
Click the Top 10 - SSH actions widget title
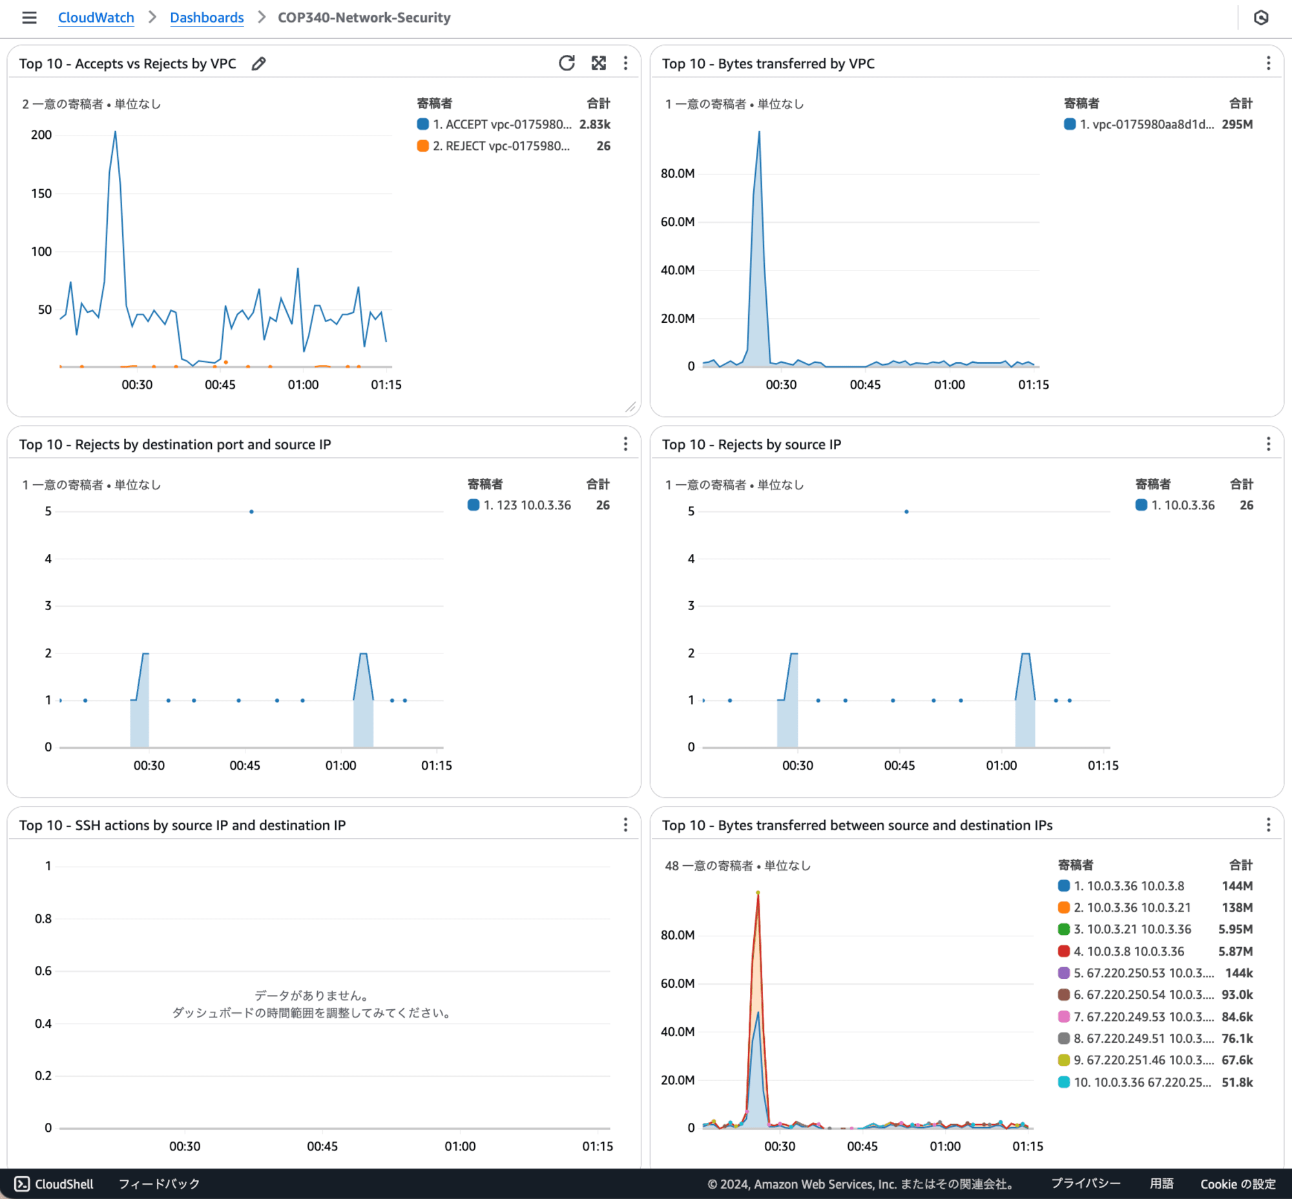[182, 825]
